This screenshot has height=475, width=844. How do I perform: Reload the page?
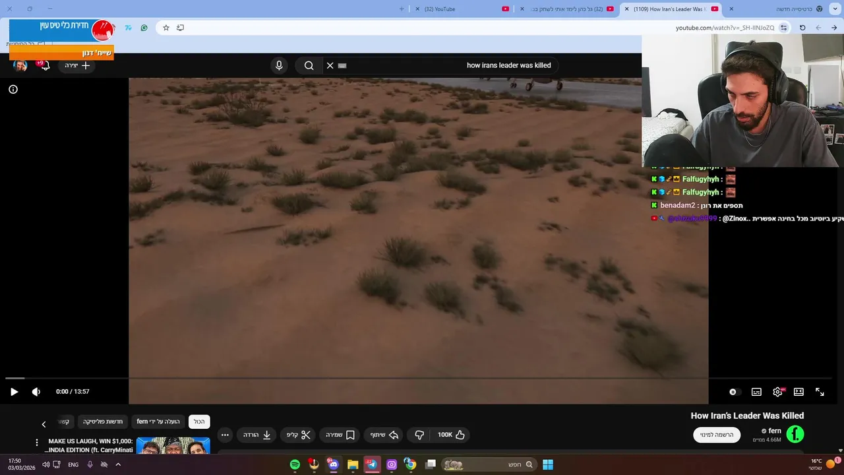point(802,28)
